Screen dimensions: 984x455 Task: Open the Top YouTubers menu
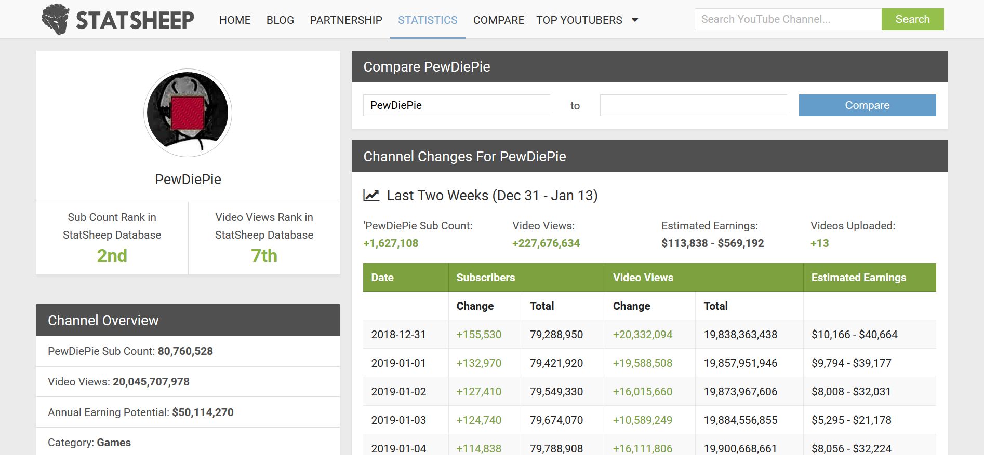579,20
